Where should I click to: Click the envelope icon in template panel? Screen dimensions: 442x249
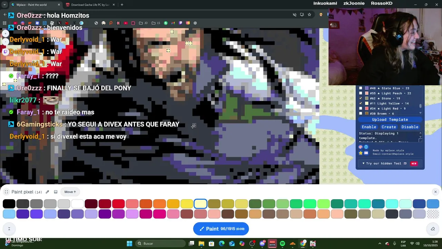(x=366, y=153)
